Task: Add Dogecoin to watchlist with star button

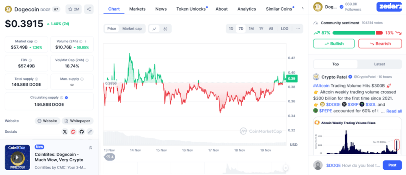Action: [x=73, y=9]
